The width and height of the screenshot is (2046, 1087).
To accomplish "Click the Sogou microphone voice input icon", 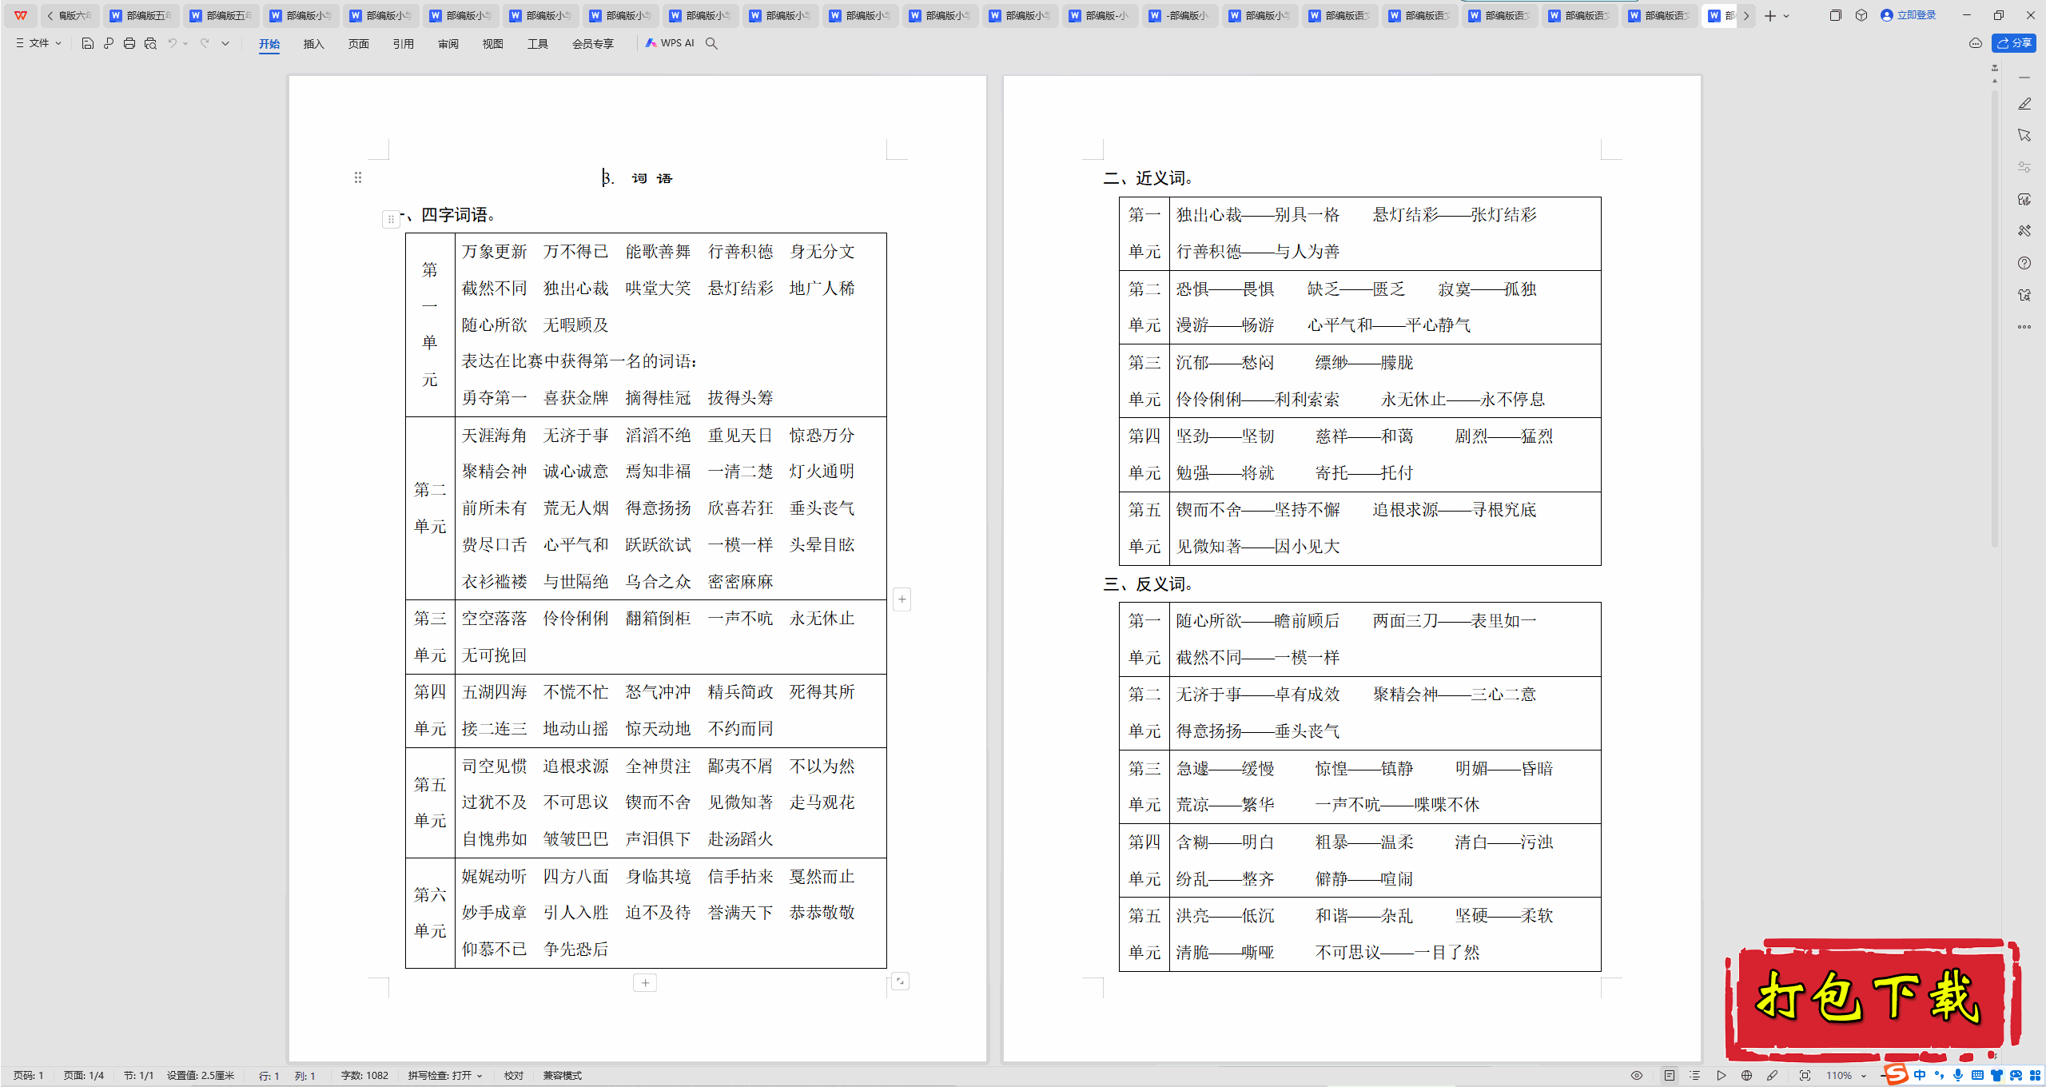I will pos(1958,1076).
